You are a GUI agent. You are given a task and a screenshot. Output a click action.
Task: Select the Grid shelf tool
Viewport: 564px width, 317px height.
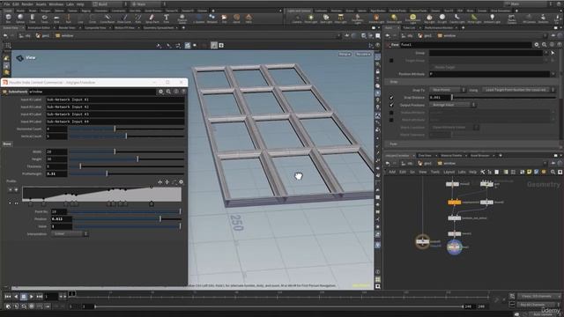point(56,18)
